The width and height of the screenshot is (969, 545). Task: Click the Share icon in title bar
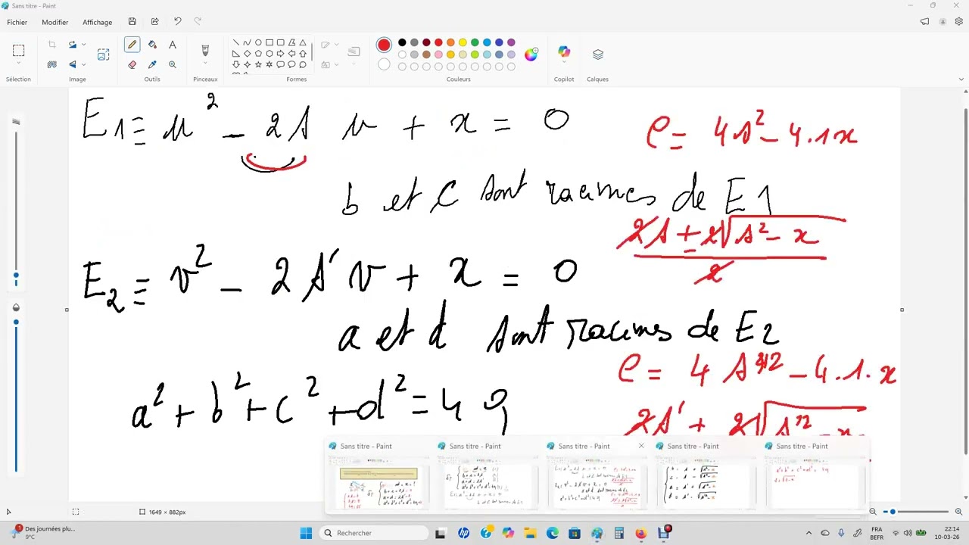click(154, 22)
